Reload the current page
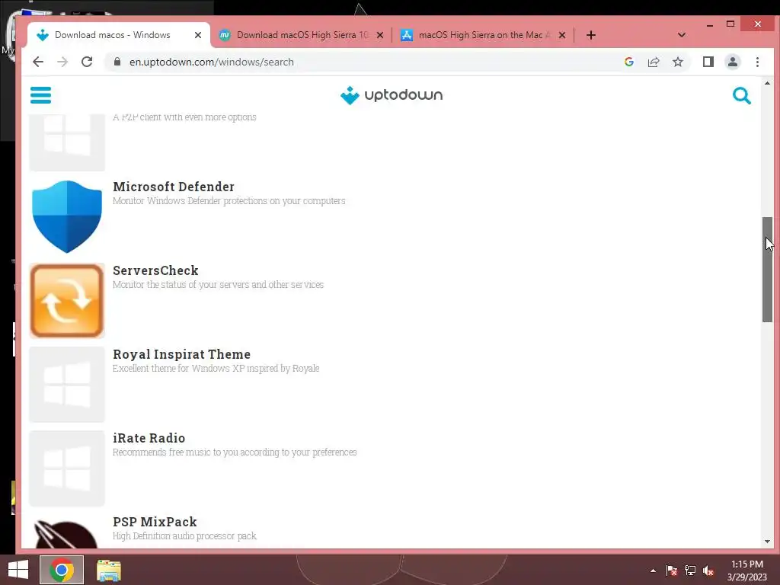780x585 pixels. [x=87, y=62]
